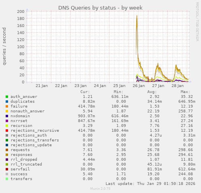This screenshot has width=201, height=193.
Task: Click the light gray success legend swatch
Action: click(7, 174)
